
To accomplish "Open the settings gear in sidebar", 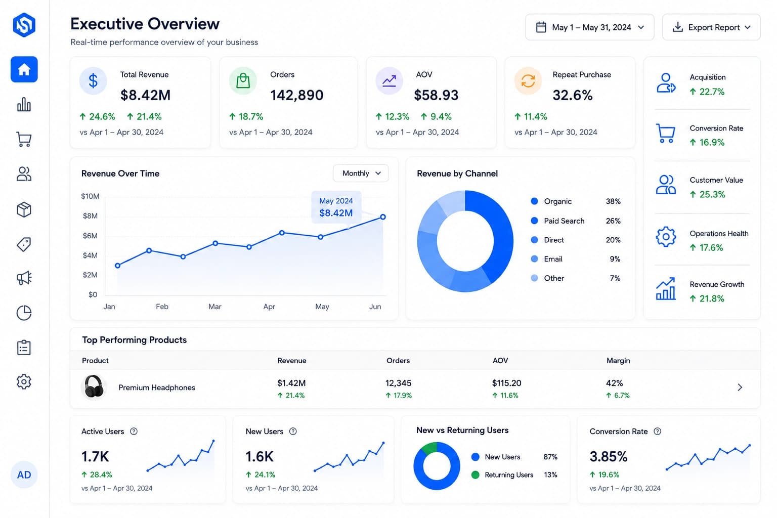I will 24,381.
